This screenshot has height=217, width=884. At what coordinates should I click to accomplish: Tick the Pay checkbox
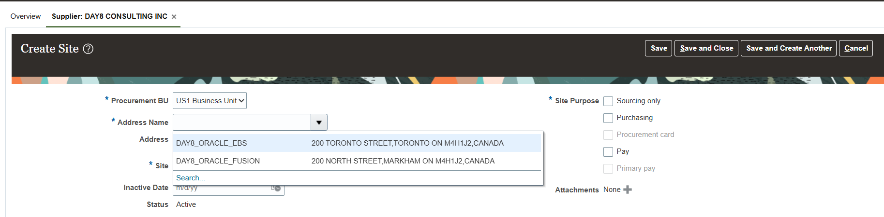(608, 152)
